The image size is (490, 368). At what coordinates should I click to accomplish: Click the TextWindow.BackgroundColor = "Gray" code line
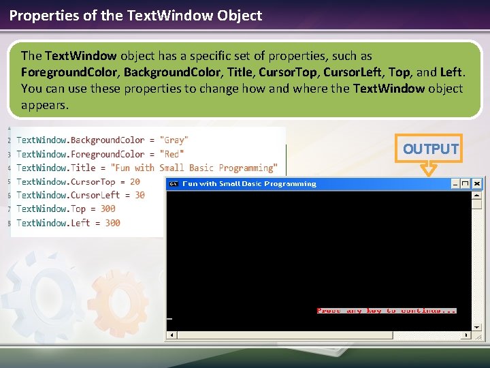coord(103,140)
